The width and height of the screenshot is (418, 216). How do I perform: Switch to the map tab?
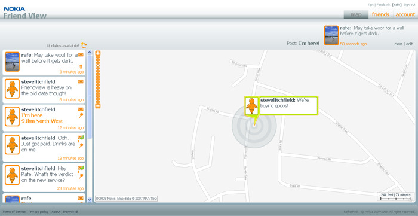click(x=356, y=14)
